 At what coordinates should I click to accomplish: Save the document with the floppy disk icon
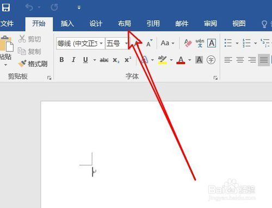point(5,8)
